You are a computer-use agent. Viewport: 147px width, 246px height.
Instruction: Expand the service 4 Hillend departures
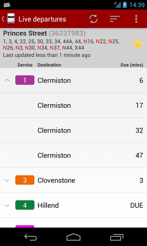click(x=7, y=205)
